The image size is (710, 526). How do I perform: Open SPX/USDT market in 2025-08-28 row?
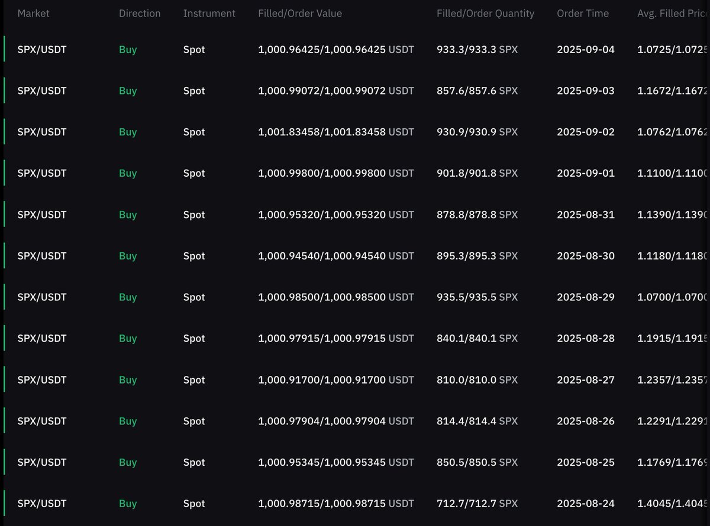click(x=42, y=339)
